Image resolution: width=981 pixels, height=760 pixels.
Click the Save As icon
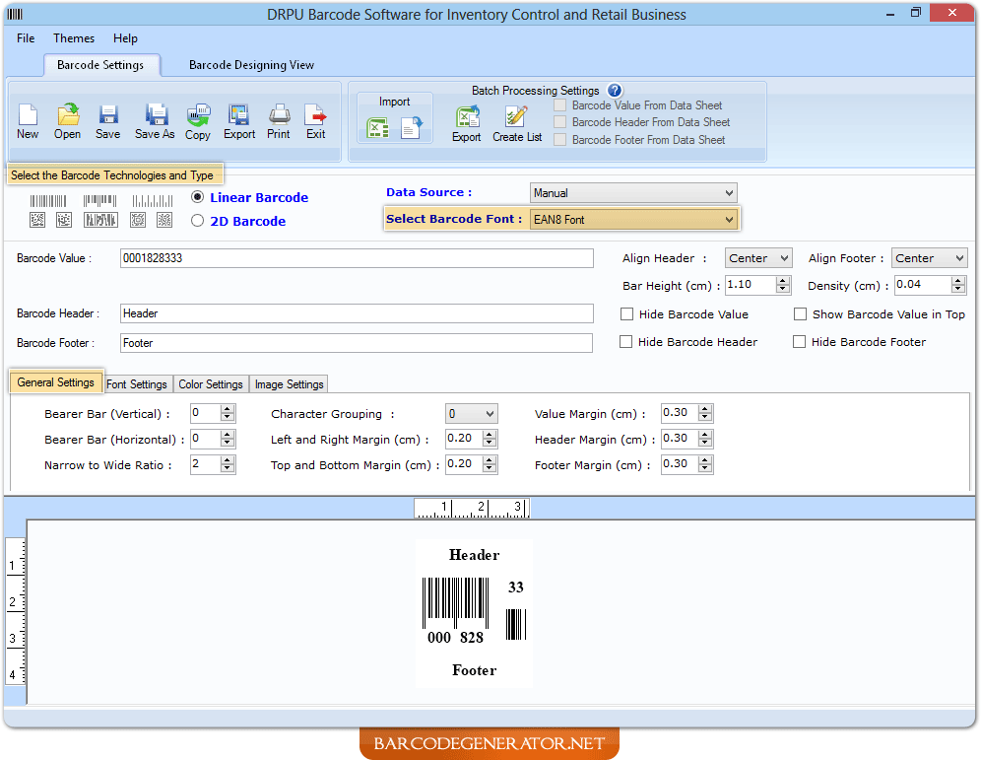click(x=156, y=114)
